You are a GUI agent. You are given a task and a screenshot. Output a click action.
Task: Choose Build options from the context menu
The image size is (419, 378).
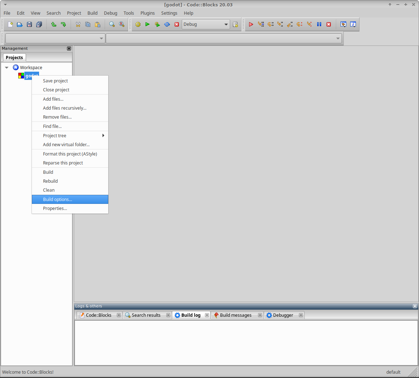(x=57, y=199)
